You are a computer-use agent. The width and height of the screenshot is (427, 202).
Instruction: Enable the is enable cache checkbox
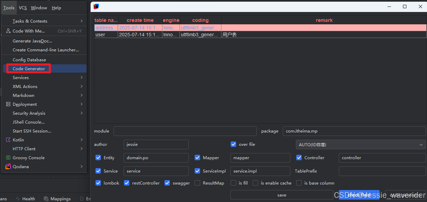255,183
